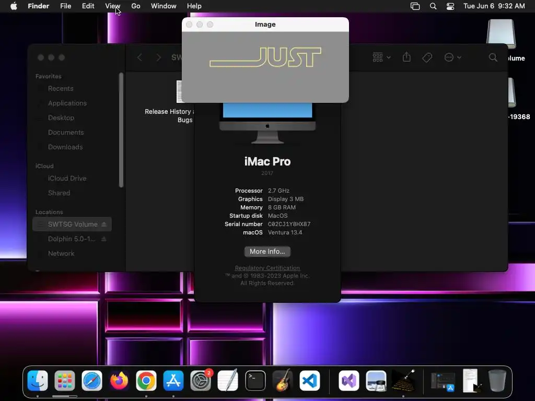Eject the Dolphin 5.0 volume
The width and height of the screenshot is (535, 401).
[x=104, y=239]
